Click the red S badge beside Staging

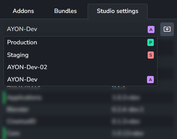[x=151, y=55]
